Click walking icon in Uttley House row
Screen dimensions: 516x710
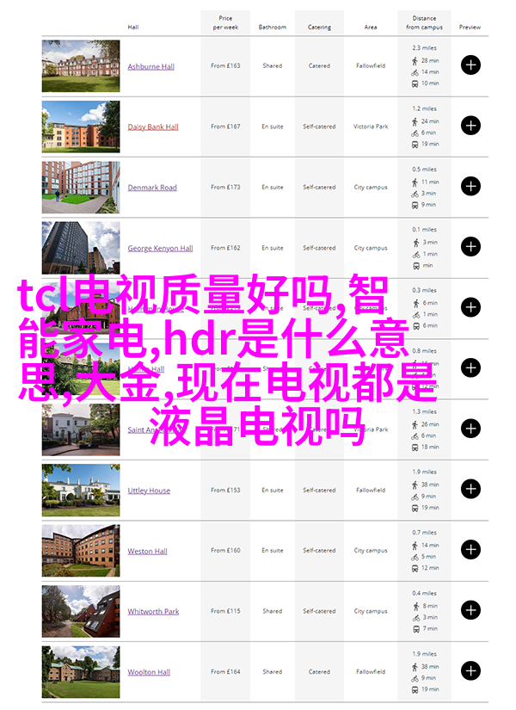point(415,485)
